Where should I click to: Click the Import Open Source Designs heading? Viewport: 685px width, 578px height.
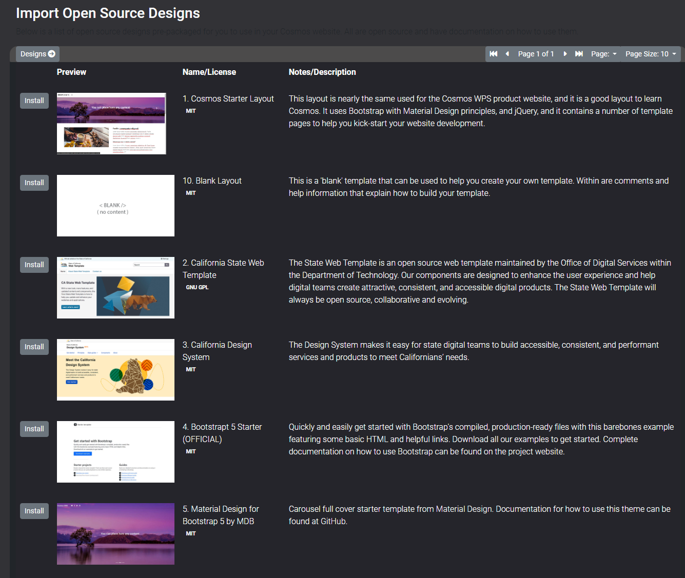tap(108, 13)
